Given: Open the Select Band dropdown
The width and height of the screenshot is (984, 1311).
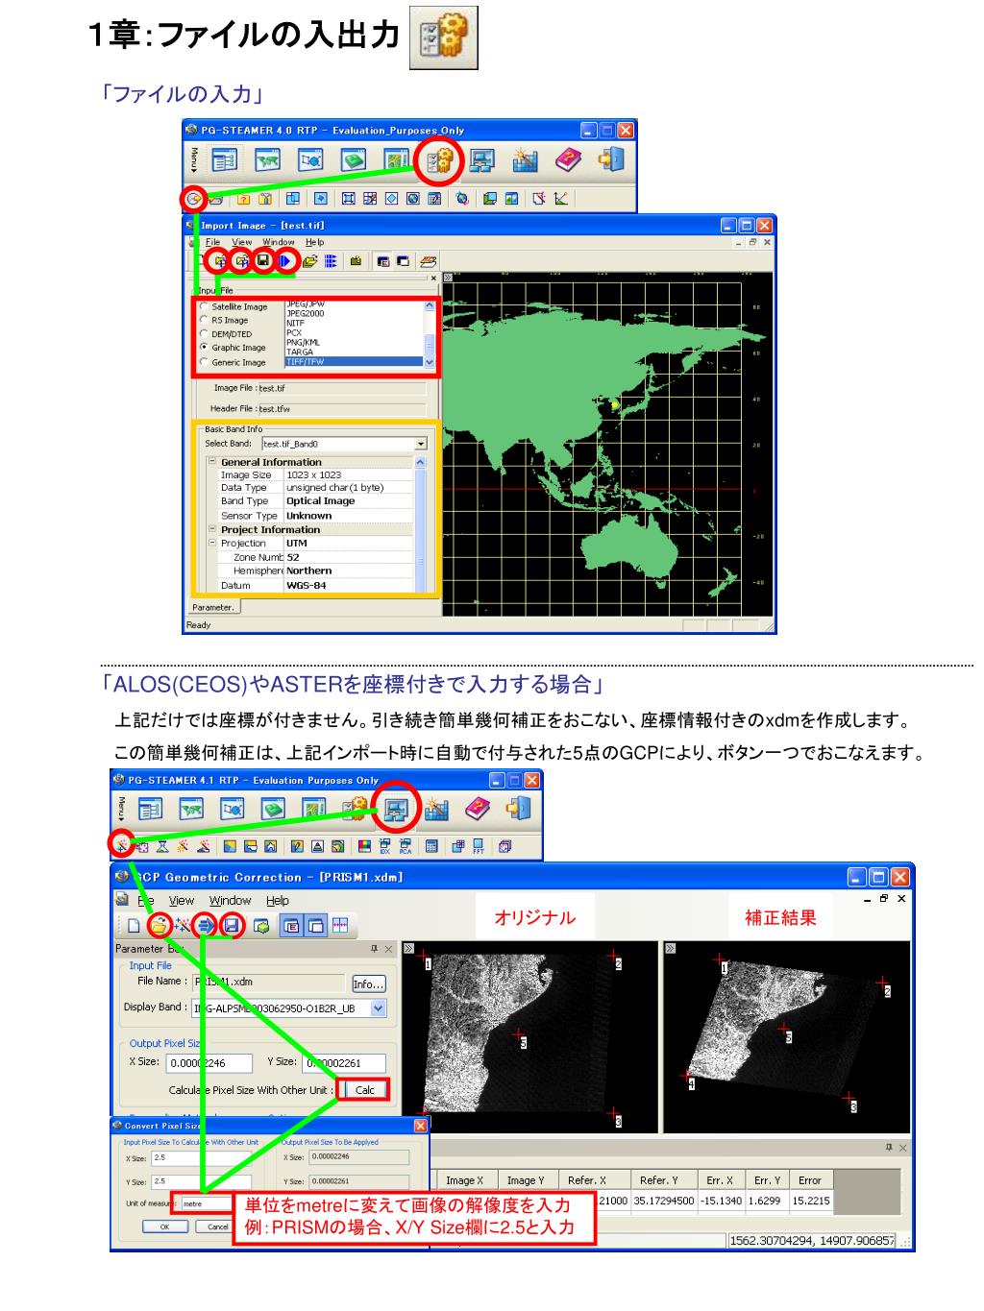Looking at the screenshot, I should pyautogui.click(x=420, y=444).
